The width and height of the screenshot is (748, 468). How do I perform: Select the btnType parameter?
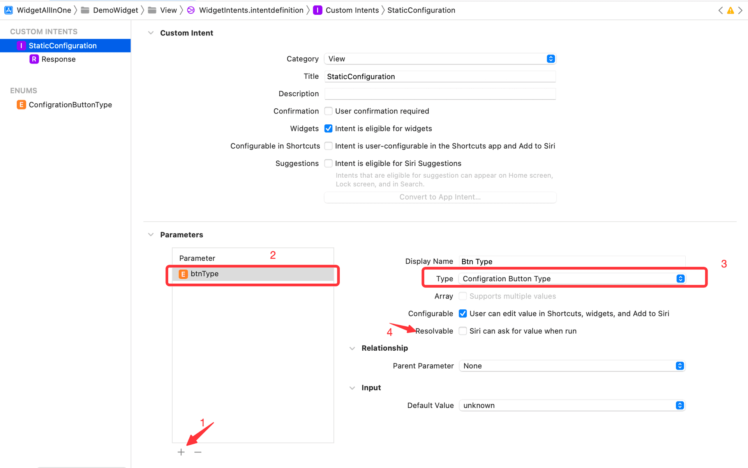253,274
